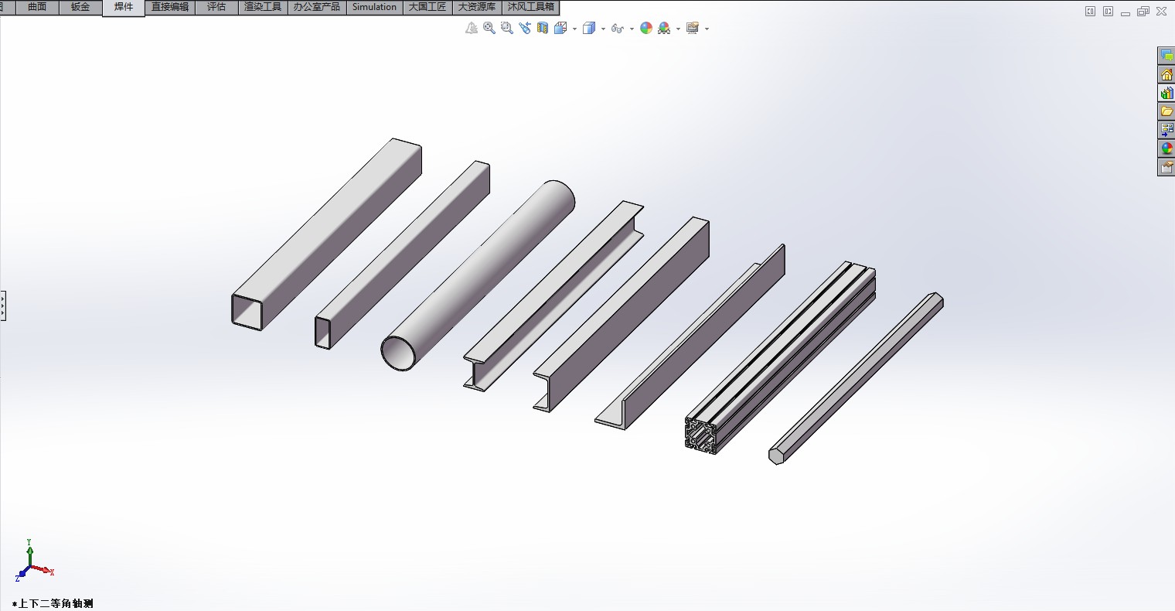Open the 大国工匠 tab
The height and width of the screenshot is (611, 1175).
click(x=427, y=7)
